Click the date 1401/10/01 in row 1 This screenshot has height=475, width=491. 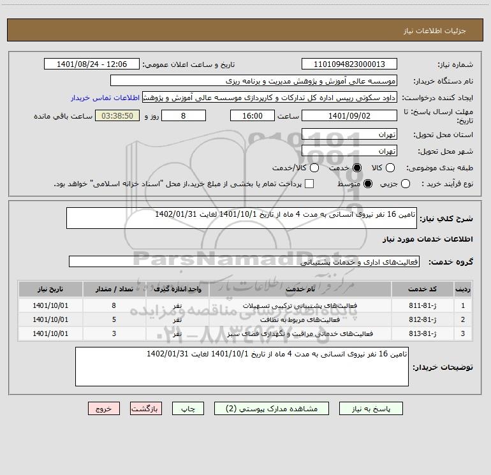[x=50, y=305]
